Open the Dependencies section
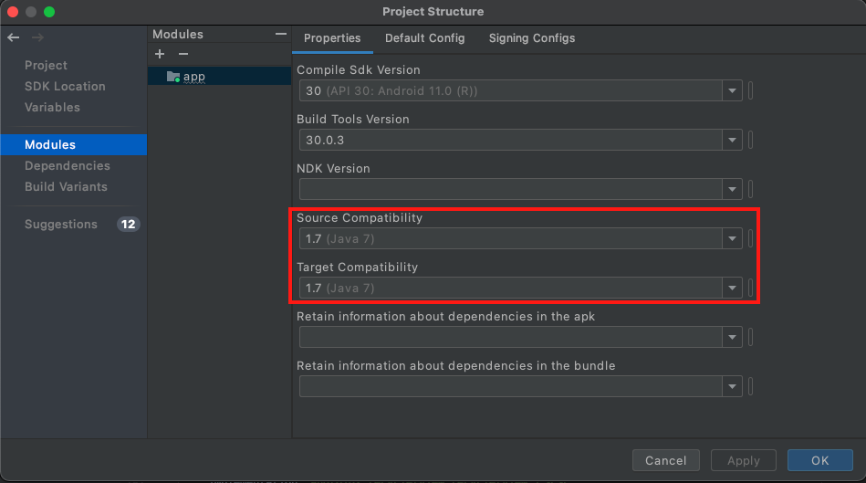866x483 pixels. 68,165
